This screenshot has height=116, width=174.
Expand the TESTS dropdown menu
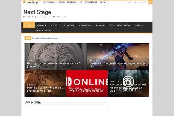[138, 25]
